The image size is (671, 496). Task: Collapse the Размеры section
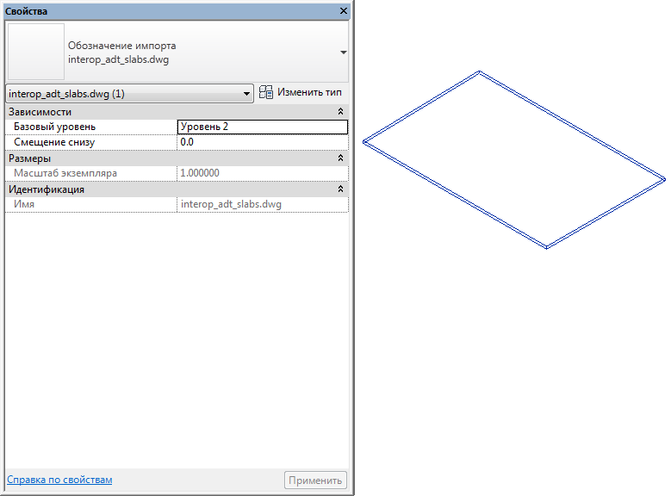click(340, 158)
